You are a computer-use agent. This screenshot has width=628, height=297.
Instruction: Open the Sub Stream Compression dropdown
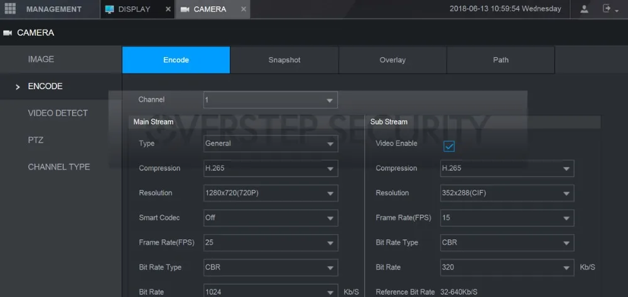pos(507,168)
